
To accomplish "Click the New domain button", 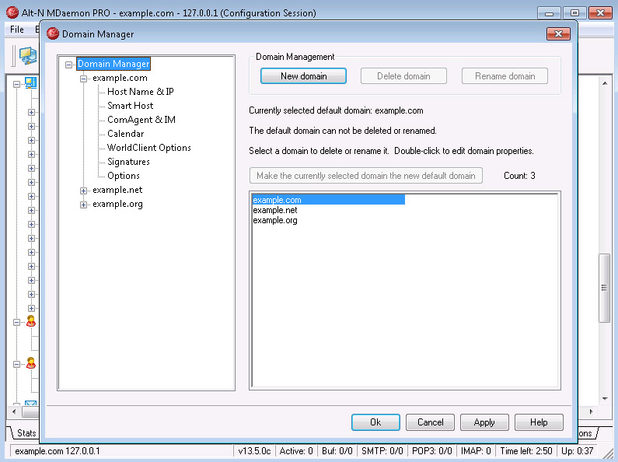I will [303, 76].
